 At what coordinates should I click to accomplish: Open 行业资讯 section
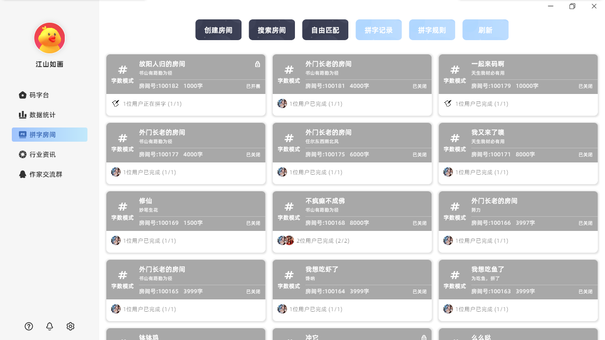tap(50, 154)
